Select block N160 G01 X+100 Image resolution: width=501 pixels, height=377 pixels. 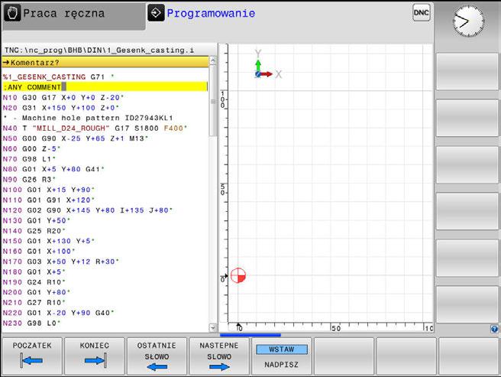[x=39, y=252]
